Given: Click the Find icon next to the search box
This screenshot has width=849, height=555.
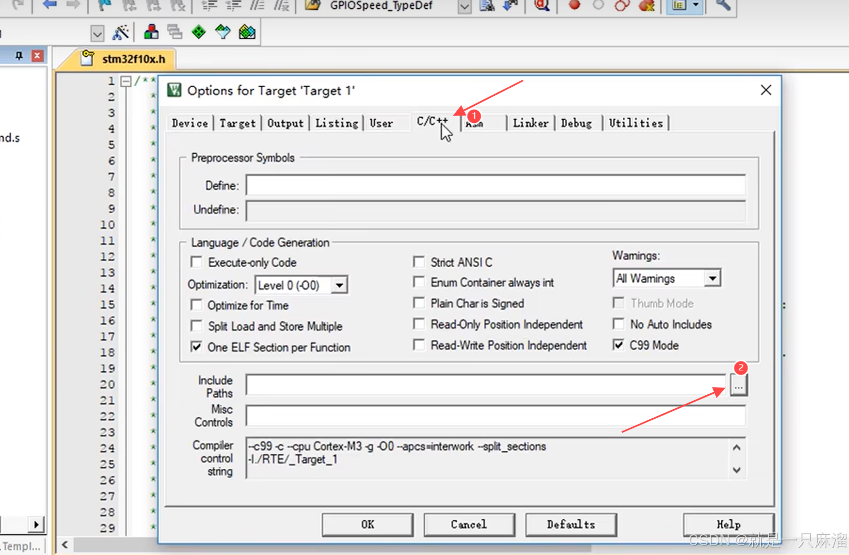Looking at the screenshot, I should [x=487, y=5].
